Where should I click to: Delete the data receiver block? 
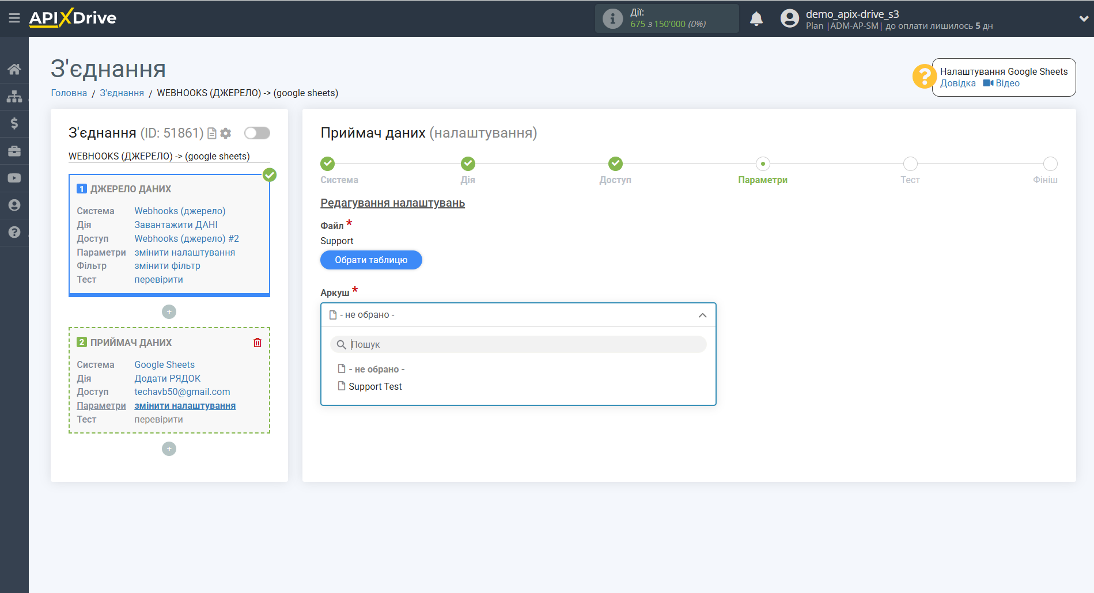(x=258, y=343)
